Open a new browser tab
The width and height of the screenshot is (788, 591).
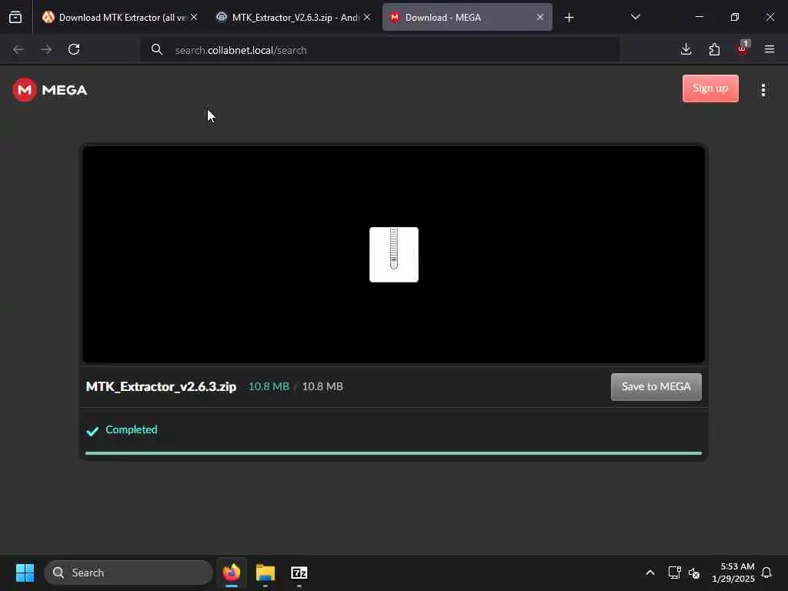pyautogui.click(x=569, y=18)
